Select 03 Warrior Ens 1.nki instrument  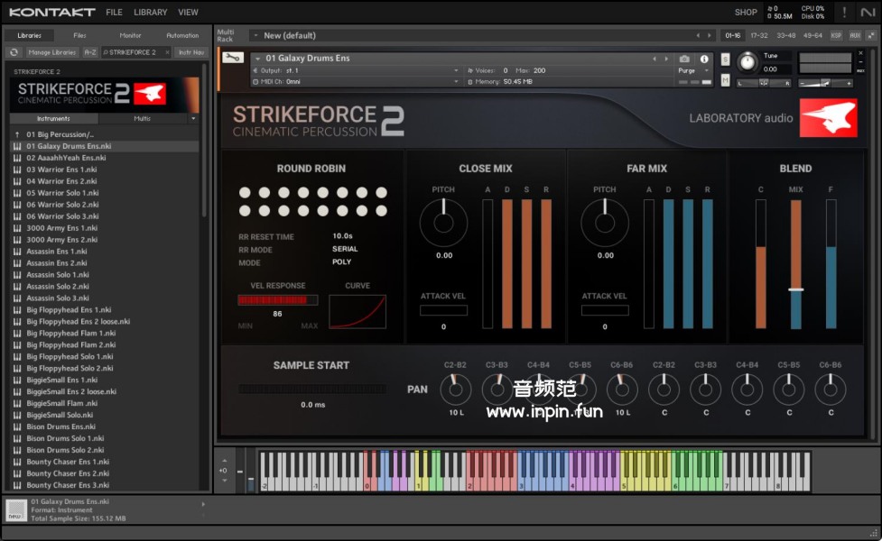point(61,170)
